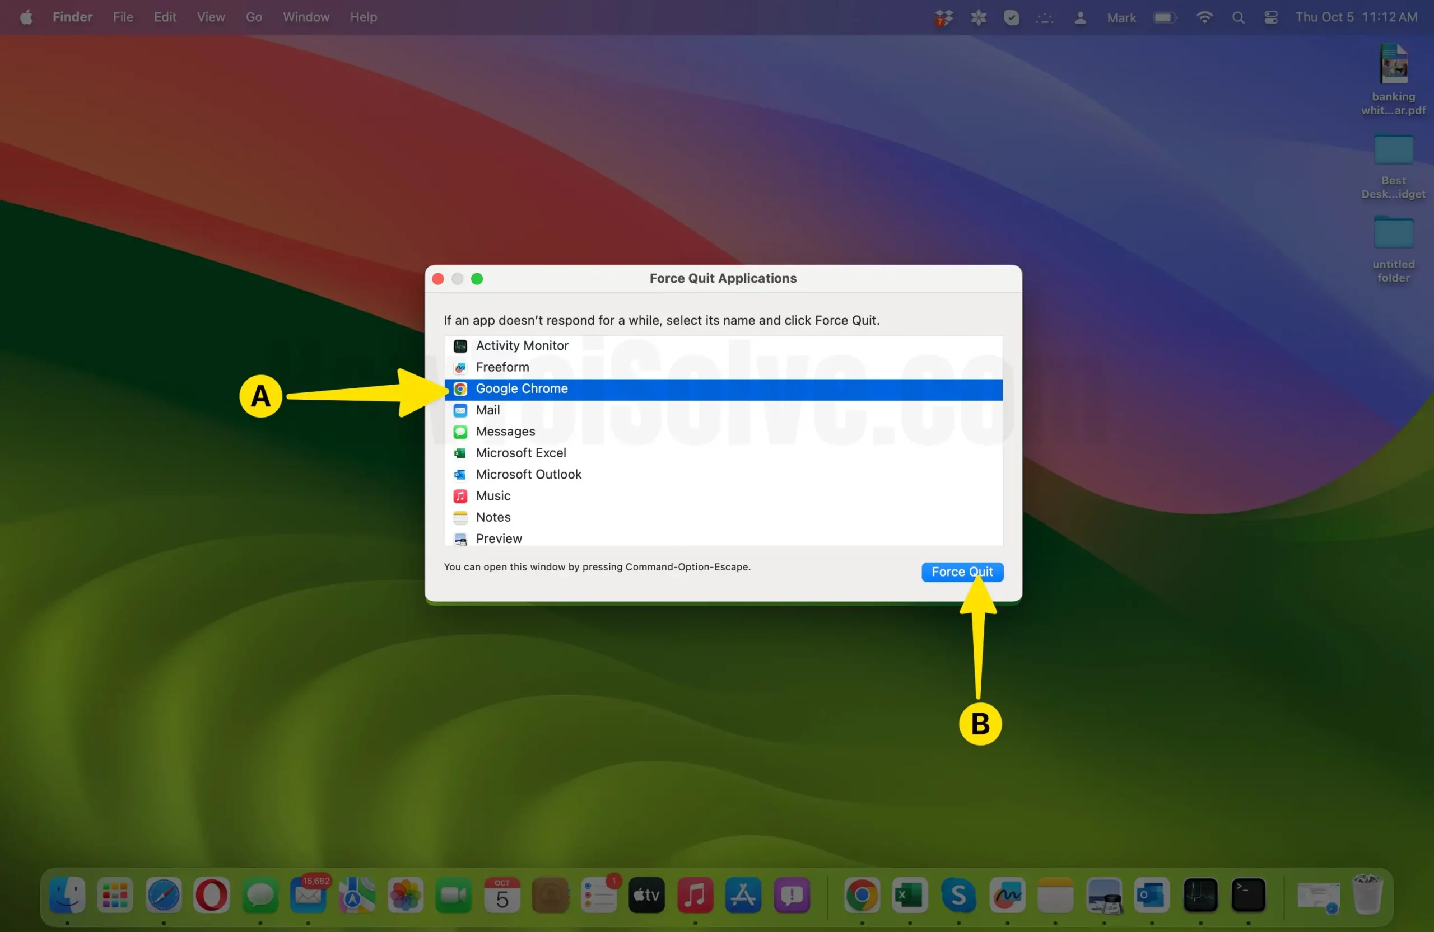This screenshot has height=932, width=1434.
Task: Open Skype from the Dock
Action: pos(958,895)
